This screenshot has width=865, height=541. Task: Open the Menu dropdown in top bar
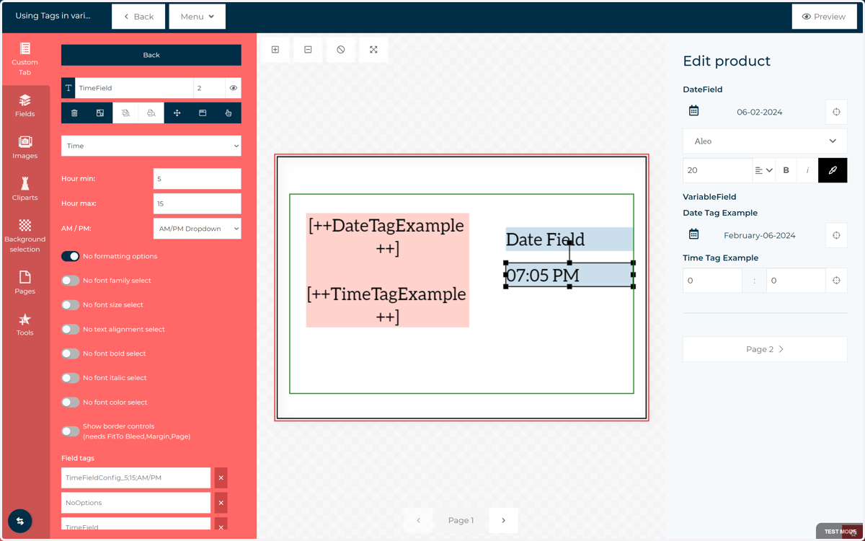pyautogui.click(x=197, y=17)
